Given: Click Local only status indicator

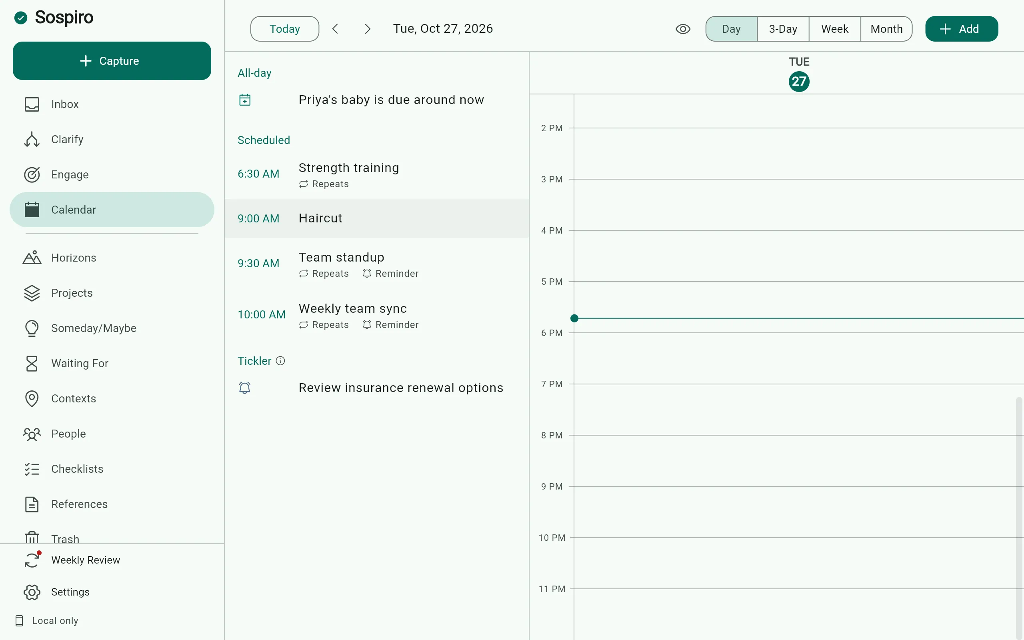Looking at the screenshot, I should coord(46,620).
